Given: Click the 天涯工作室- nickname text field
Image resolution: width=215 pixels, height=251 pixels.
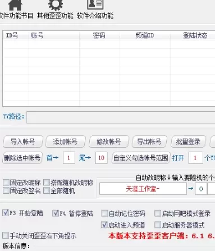Looking at the screenshot, I should click(143, 189).
